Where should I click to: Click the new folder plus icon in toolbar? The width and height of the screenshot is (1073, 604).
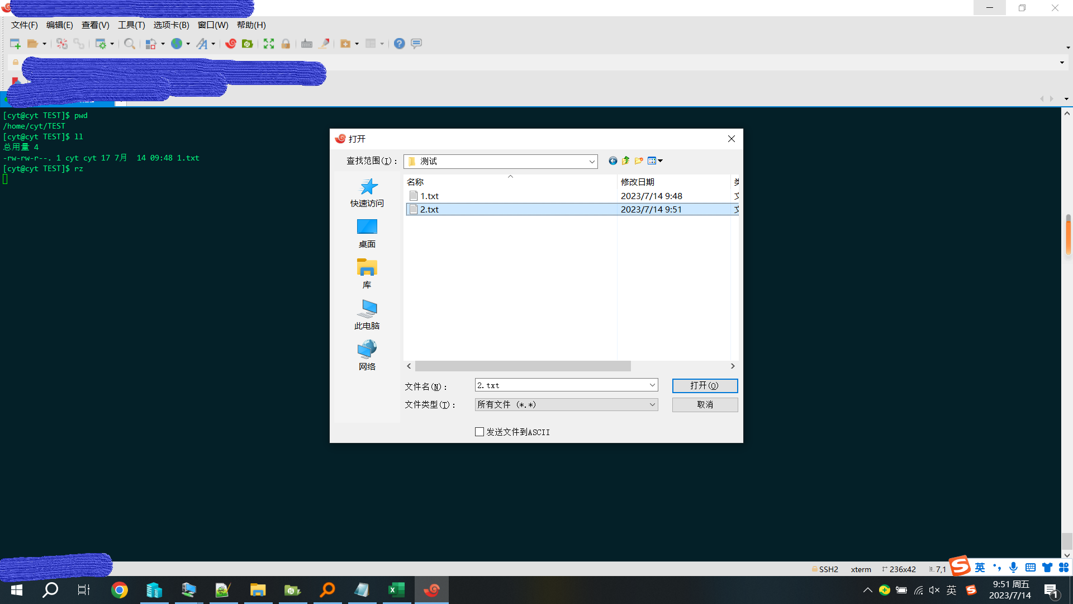[345, 44]
